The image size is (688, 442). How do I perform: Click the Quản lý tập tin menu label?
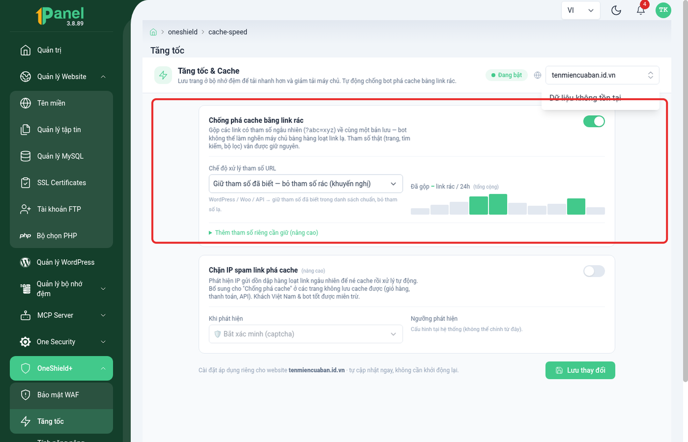pyautogui.click(x=59, y=130)
